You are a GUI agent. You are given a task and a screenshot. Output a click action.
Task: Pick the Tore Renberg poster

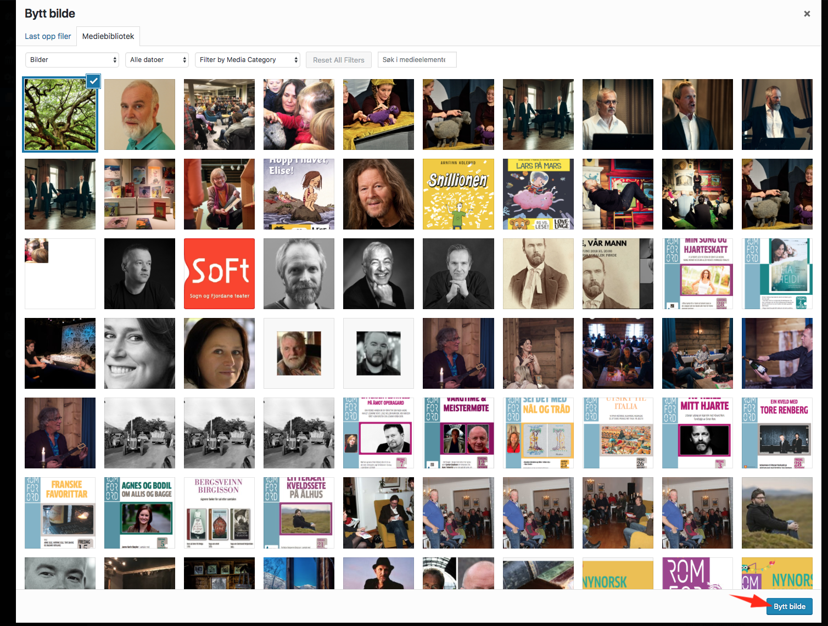777,433
